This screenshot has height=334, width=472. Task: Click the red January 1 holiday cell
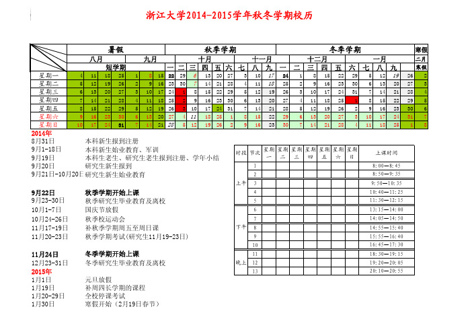[x=352, y=100]
